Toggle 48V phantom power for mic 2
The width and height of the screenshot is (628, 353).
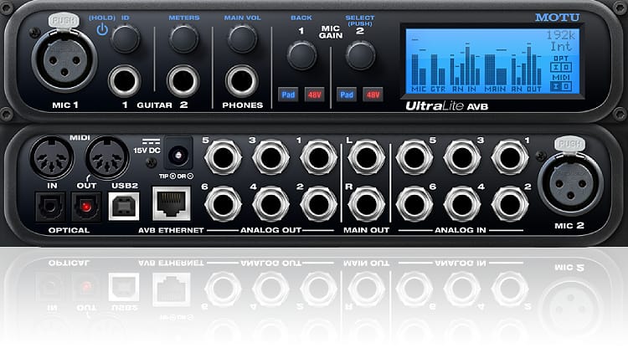point(373,95)
